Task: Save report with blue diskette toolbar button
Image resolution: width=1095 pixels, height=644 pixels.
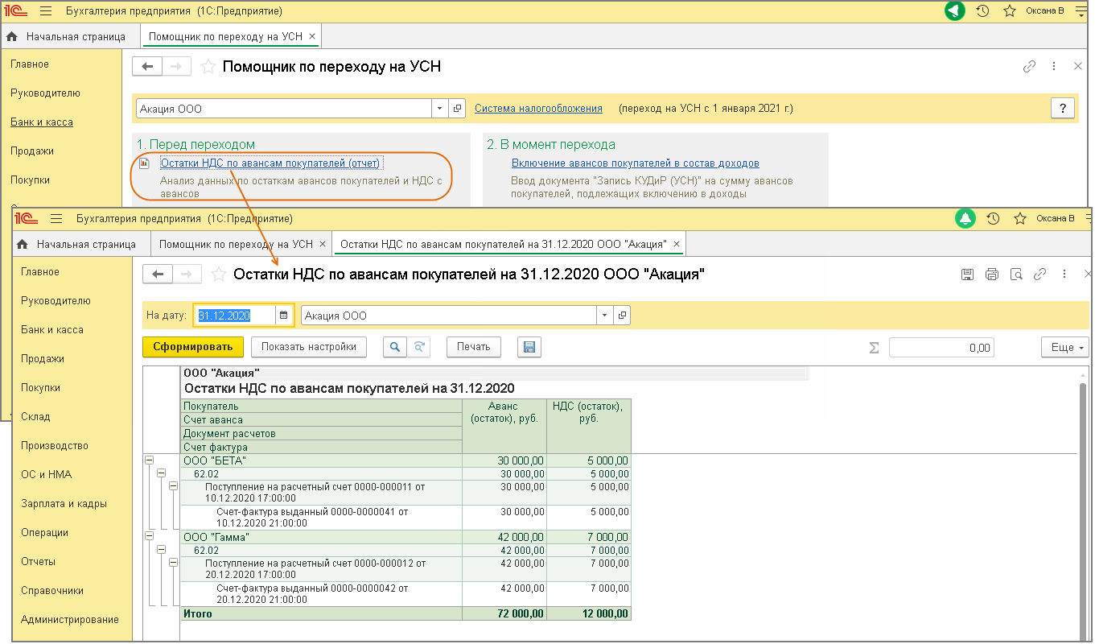Action: tap(529, 347)
